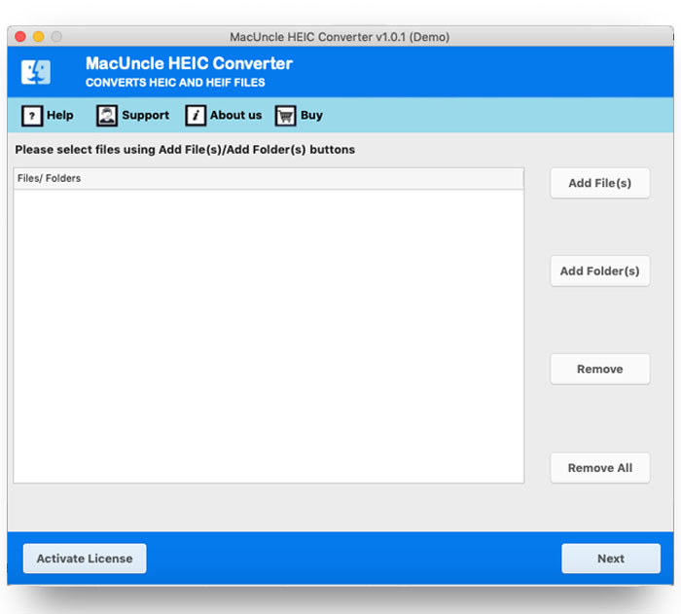The width and height of the screenshot is (681, 614).
Task: Click the 'Please select files' instruction text
Action: coord(185,150)
